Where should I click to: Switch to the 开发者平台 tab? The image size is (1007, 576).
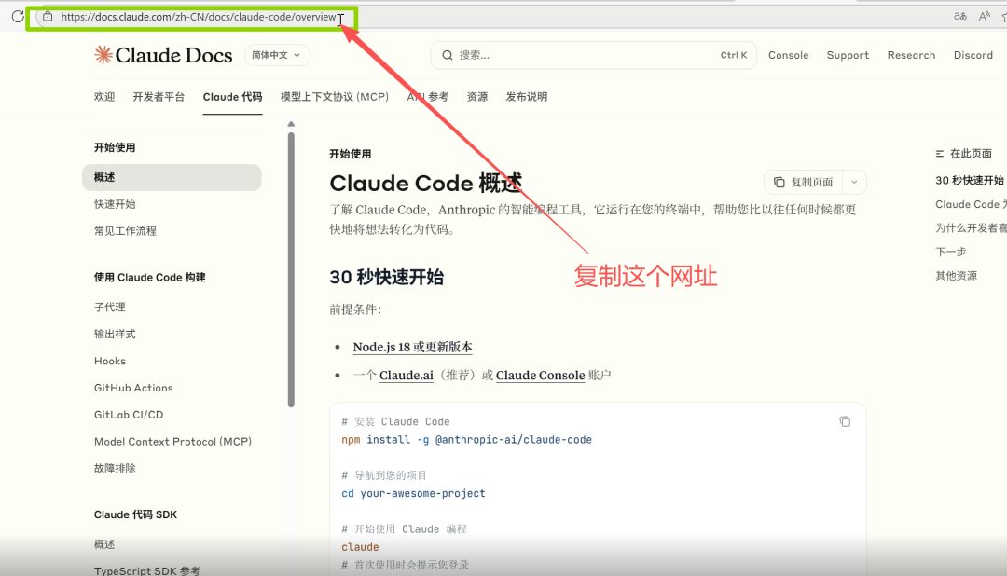159,97
